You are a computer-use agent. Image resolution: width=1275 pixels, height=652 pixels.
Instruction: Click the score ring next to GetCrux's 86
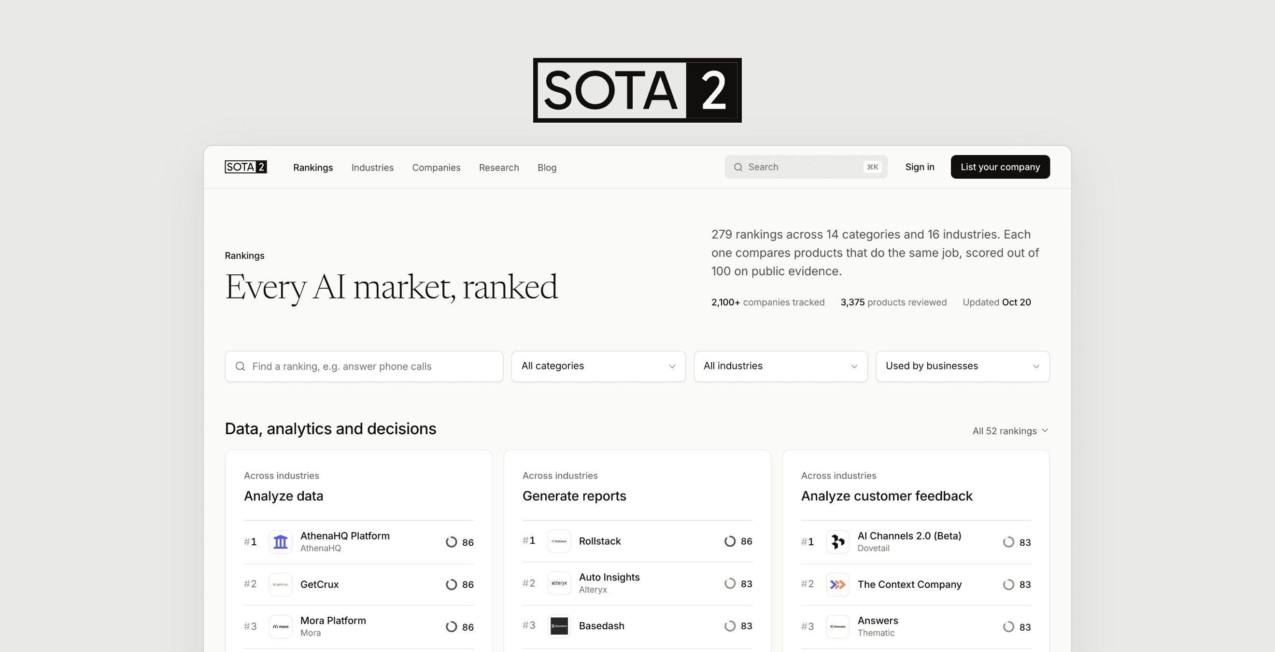point(452,584)
